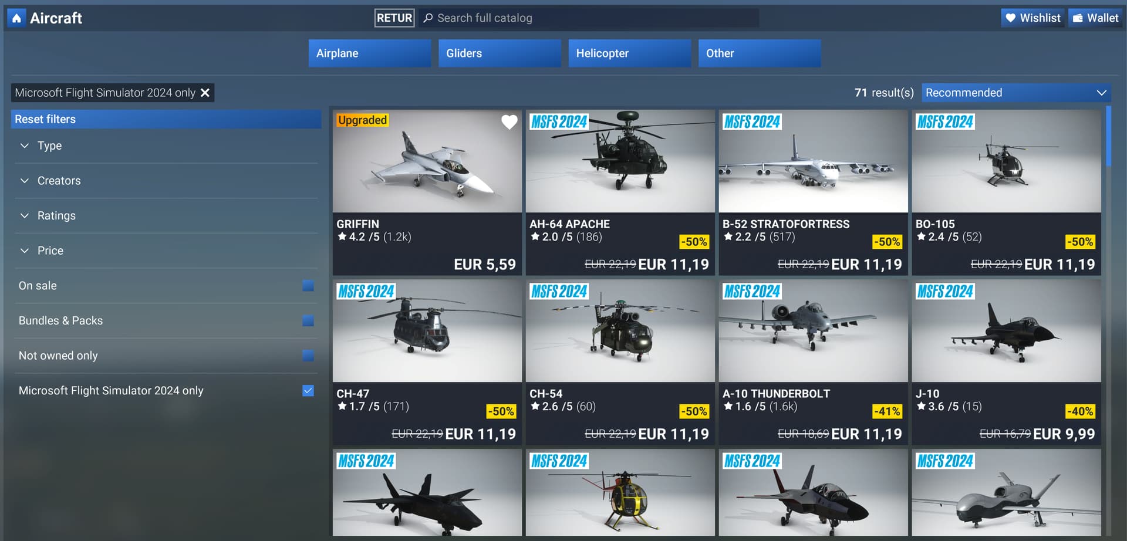Click the RETUR button

(394, 18)
